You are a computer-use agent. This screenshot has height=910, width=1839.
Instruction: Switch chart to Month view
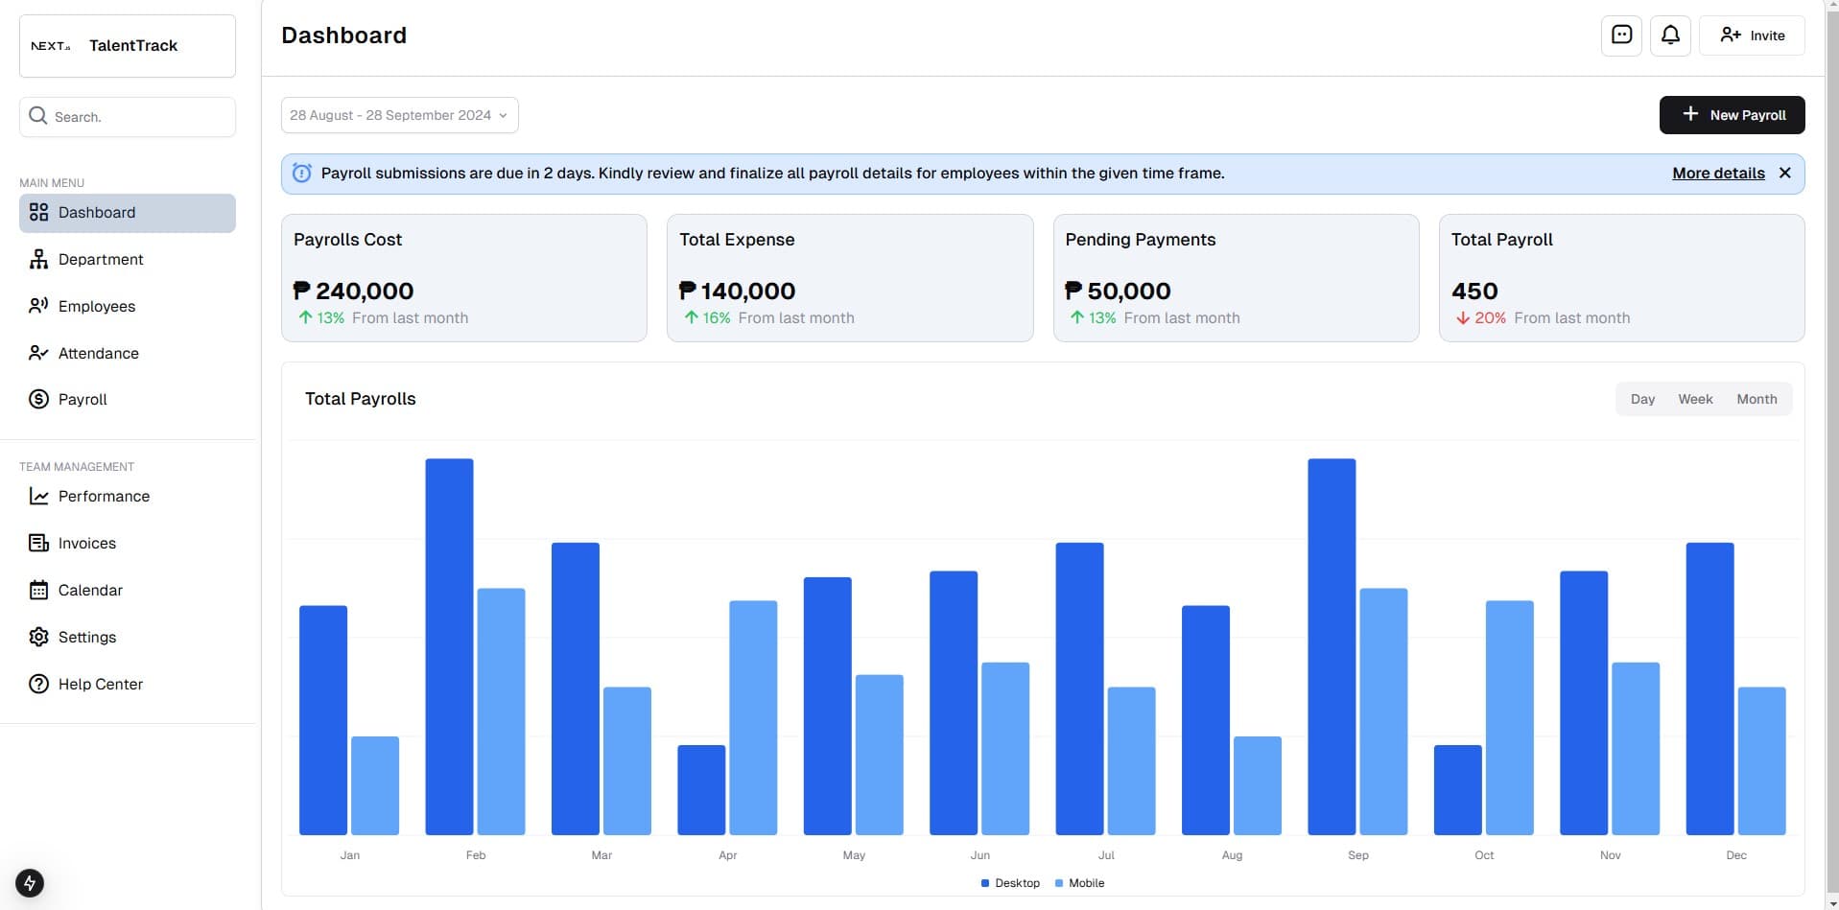[x=1756, y=400]
